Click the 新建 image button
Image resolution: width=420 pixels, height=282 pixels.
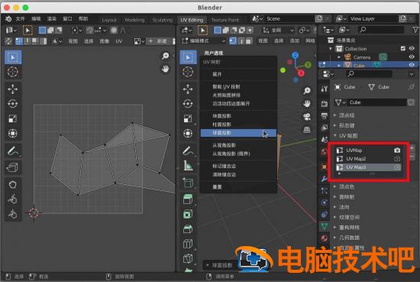[159, 41]
